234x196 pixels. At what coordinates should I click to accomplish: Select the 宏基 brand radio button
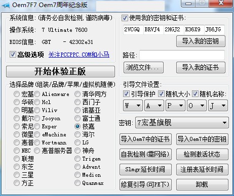tap(17, 94)
